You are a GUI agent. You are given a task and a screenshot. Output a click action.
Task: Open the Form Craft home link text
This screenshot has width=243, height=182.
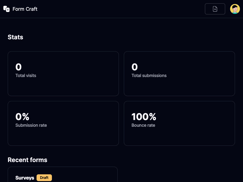point(25,9)
